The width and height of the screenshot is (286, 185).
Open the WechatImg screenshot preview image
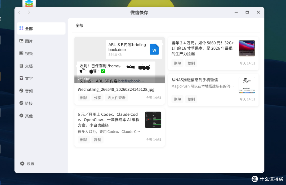click(x=119, y=60)
